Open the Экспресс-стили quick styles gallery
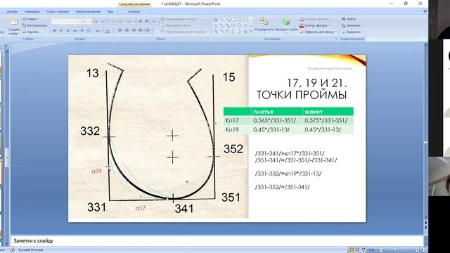Screen dimensions: 450x253 coord(286,22)
